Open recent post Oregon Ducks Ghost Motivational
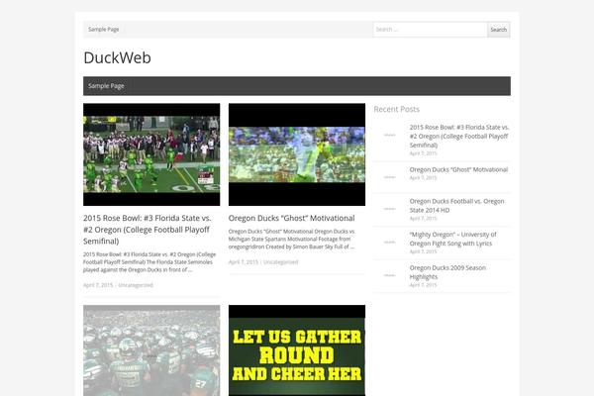 coord(458,169)
